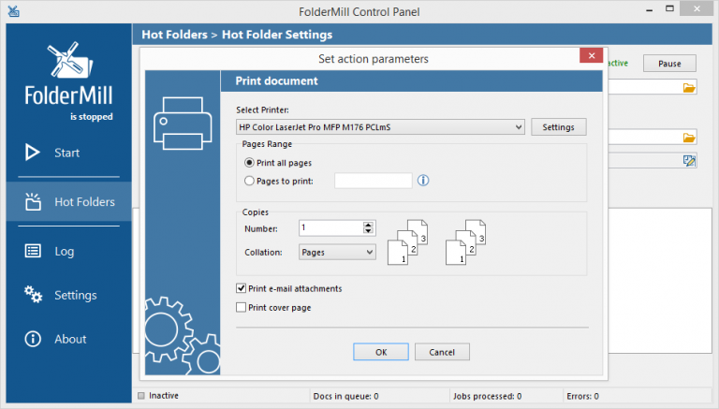Screen dimensions: 719x409
Task: Click the Pages to print text field
Action: [373, 181]
